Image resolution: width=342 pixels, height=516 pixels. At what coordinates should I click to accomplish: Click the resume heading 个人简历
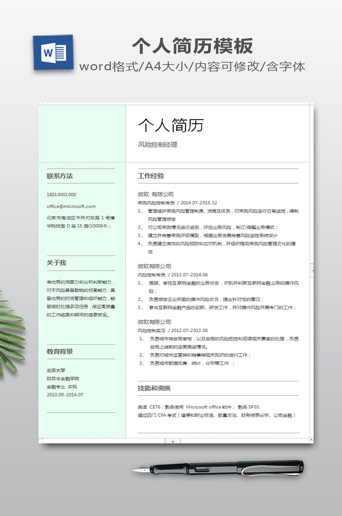[x=171, y=125]
